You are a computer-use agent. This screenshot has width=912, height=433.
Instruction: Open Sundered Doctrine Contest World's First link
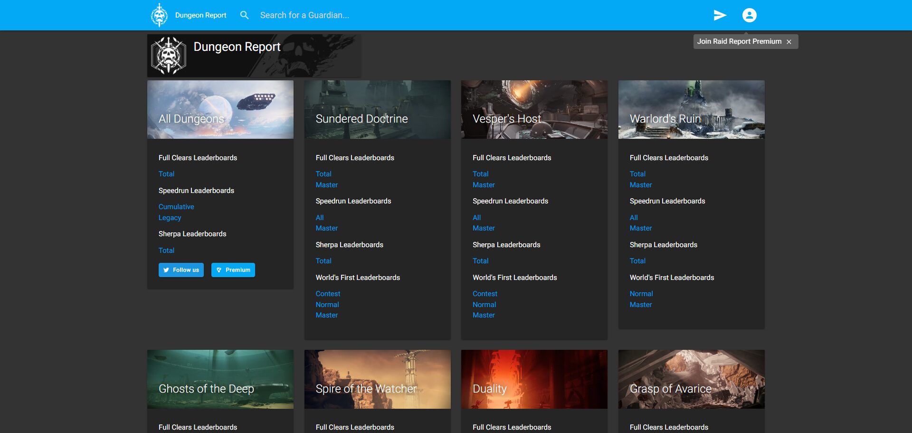[328, 294]
